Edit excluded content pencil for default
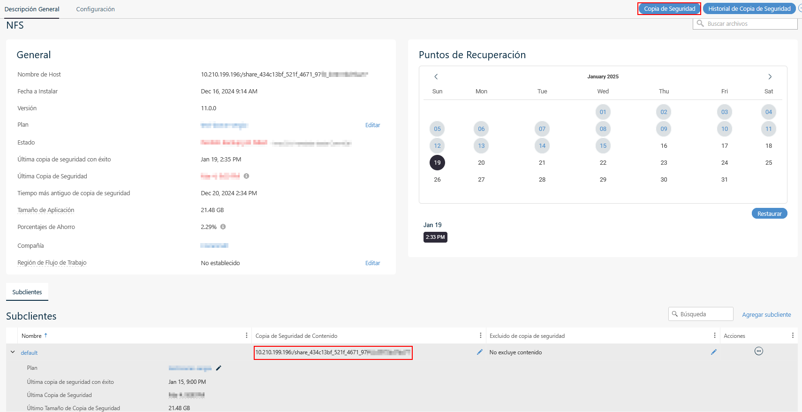This screenshot has width=802, height=412. (713, 352)
